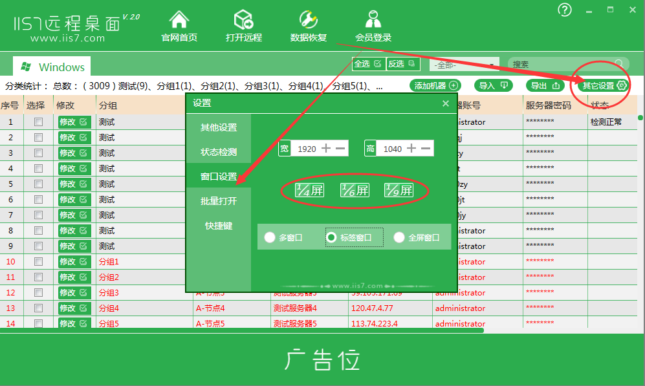Open the 官网首页 home icon
The height and width of the screenshot is (386, 645).
tap(179, 19)
